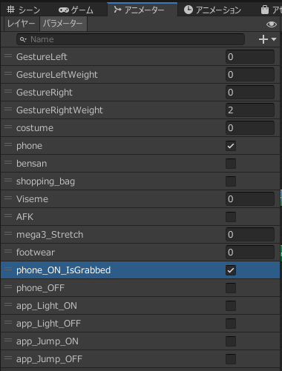Viewport: 282px width, 371px height.
Task: Open the add-parameter dropdown arrow
Action: point(274,39)
